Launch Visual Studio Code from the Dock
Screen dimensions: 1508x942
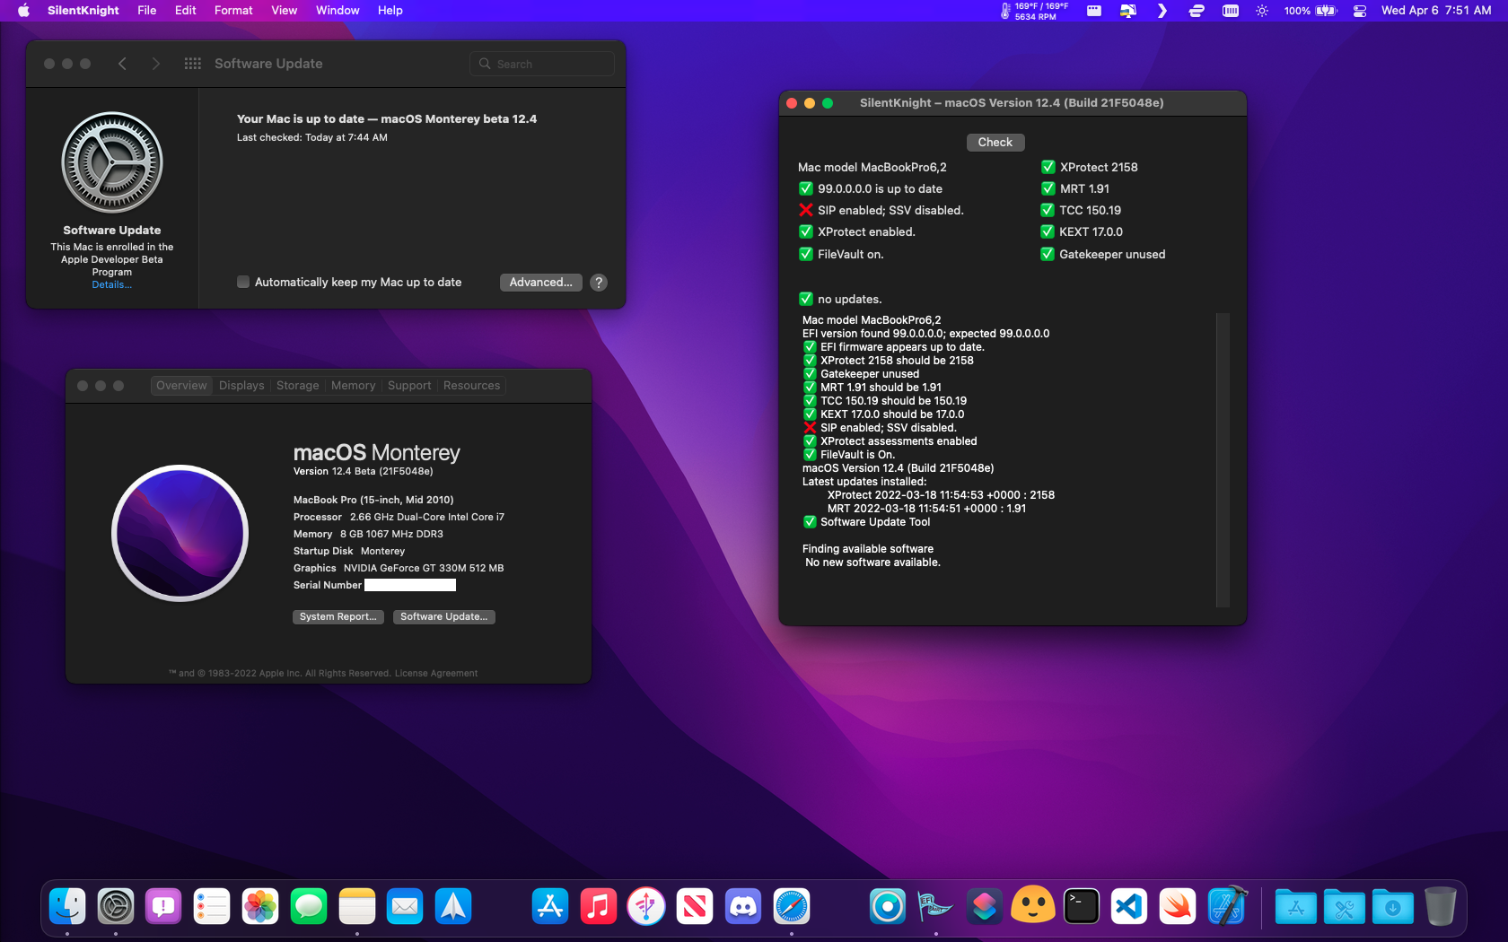(x=1129, y=906)
